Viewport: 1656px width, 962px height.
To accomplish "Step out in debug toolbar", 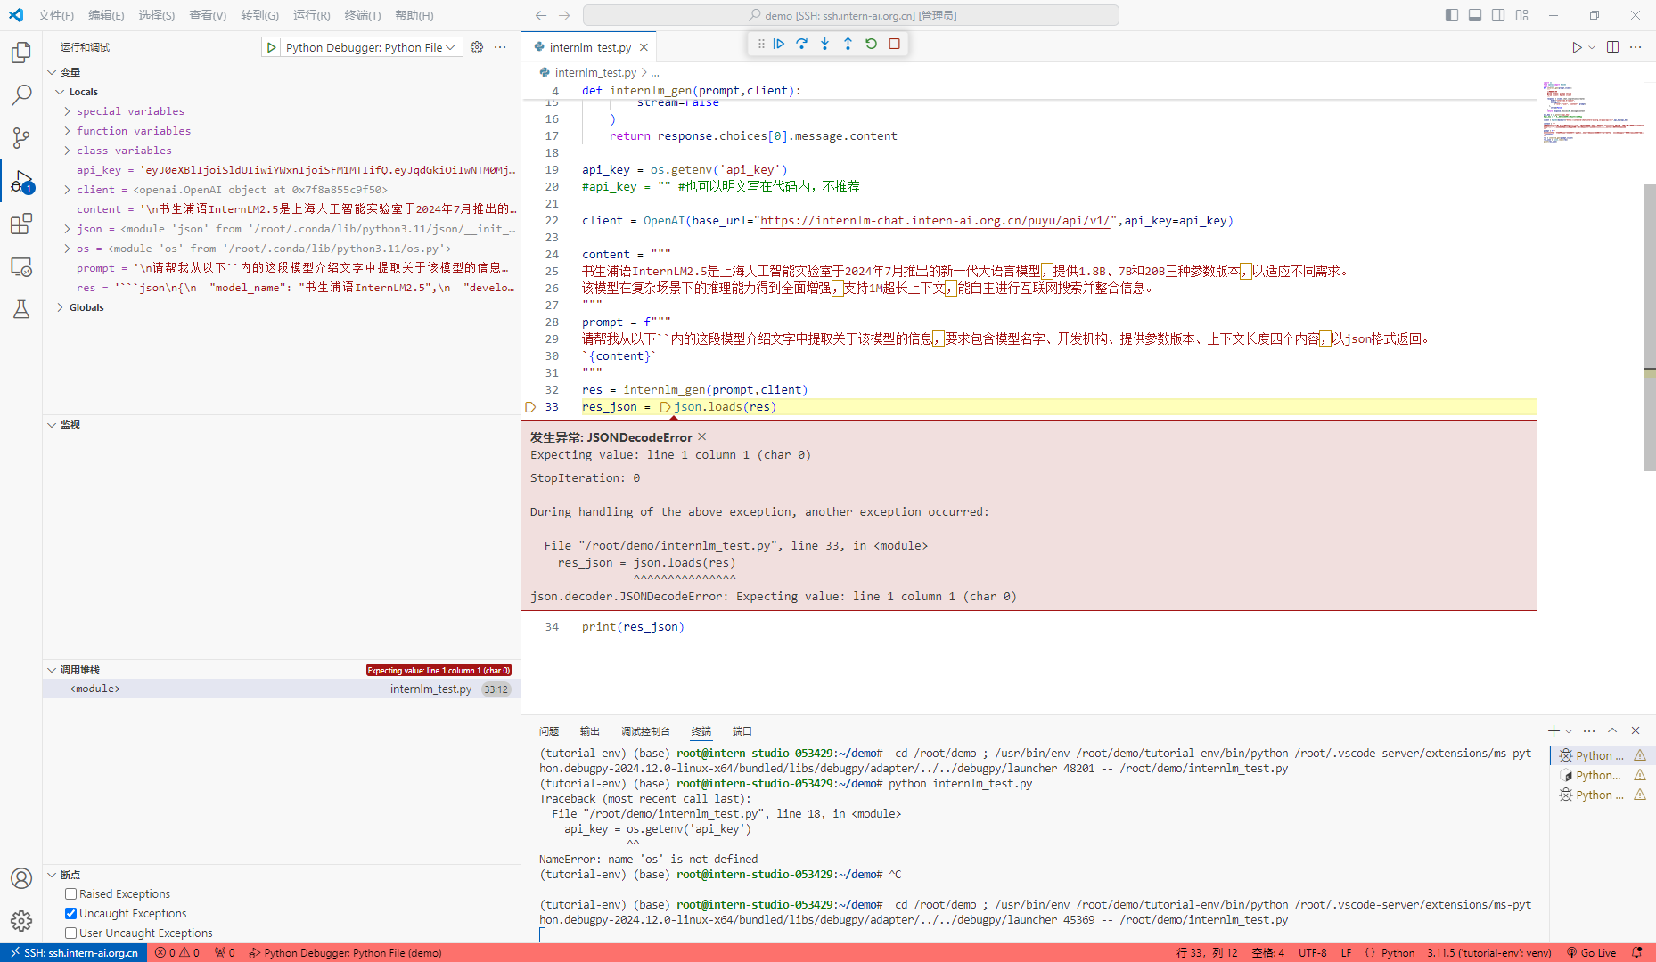I will click(x=848, y=44).
